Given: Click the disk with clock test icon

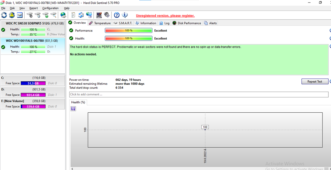Looking at the screenshot, I should click(38, 15).
